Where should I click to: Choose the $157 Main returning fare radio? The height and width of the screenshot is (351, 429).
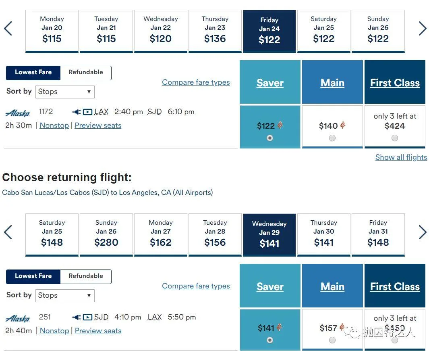(332, 340)
